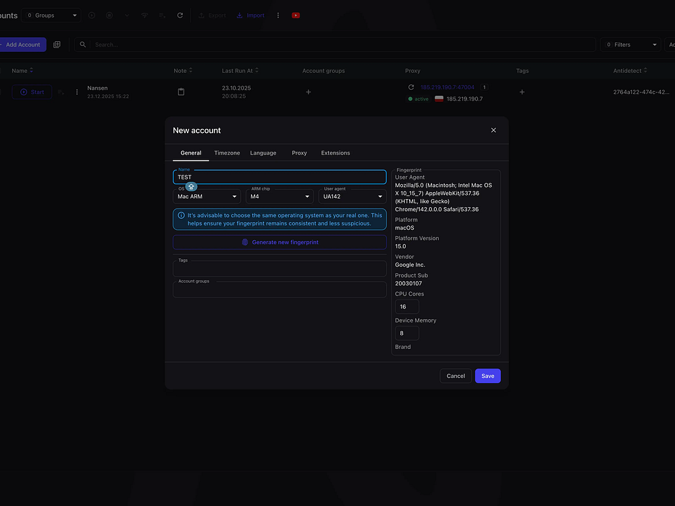Click the magnifier search icon
The height and width of the screenshot is (506, 675).
[83, 45]
